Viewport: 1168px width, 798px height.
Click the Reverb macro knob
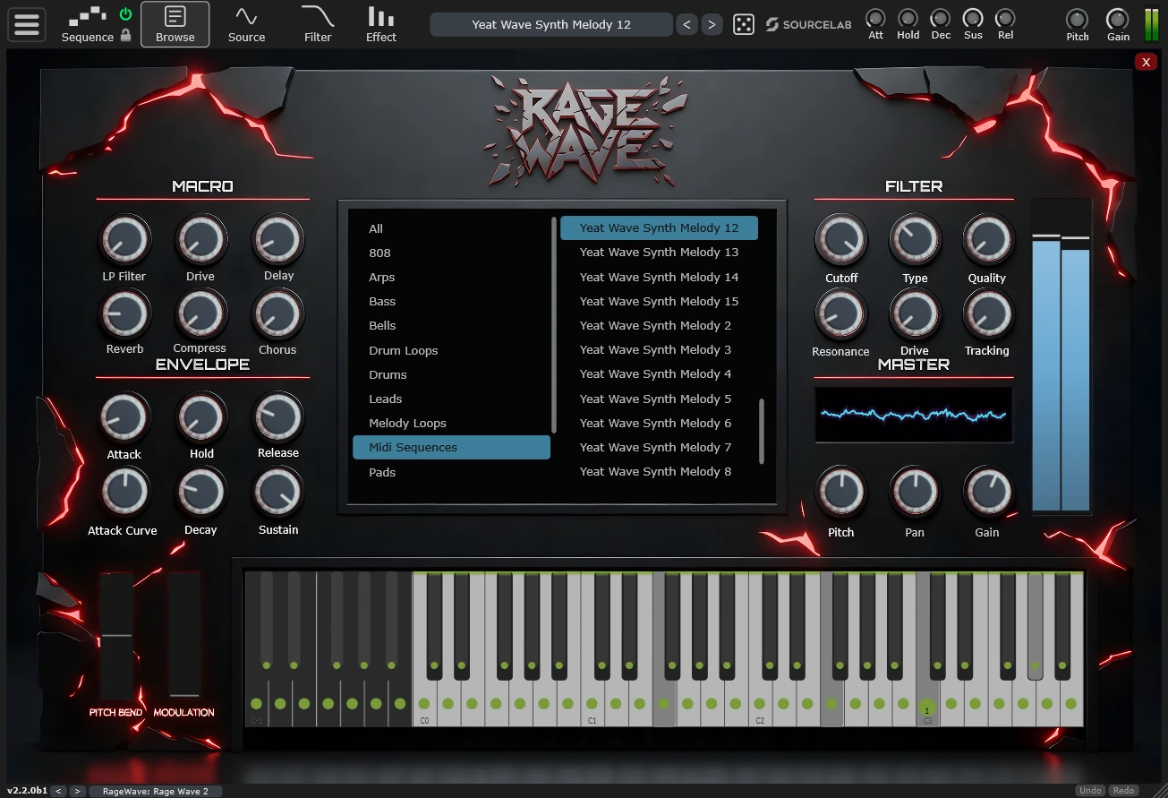124,313
